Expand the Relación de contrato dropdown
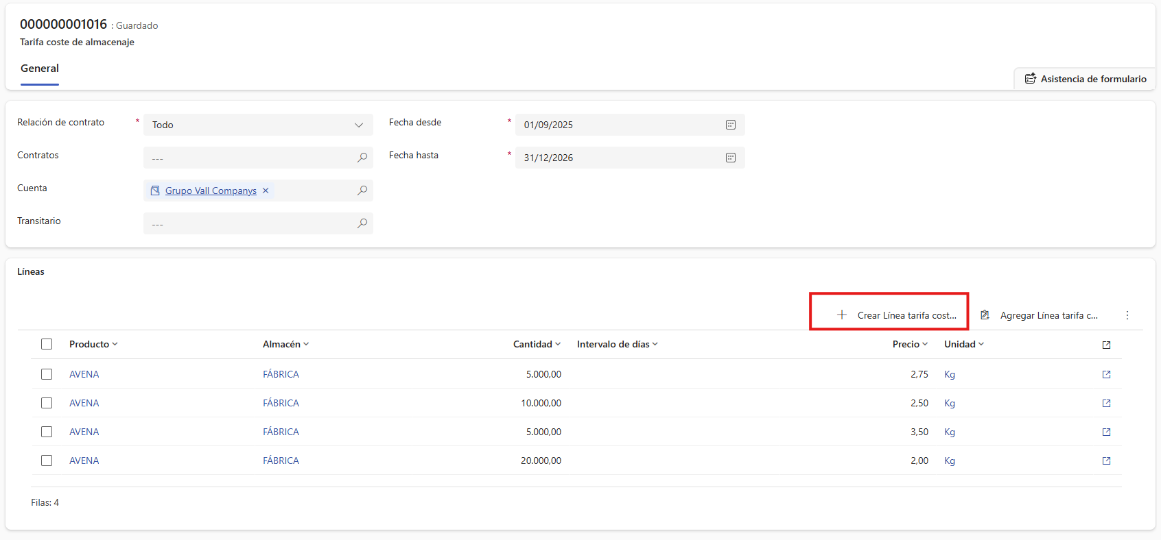Viewport: 1161px width, 540px height. 358,125
